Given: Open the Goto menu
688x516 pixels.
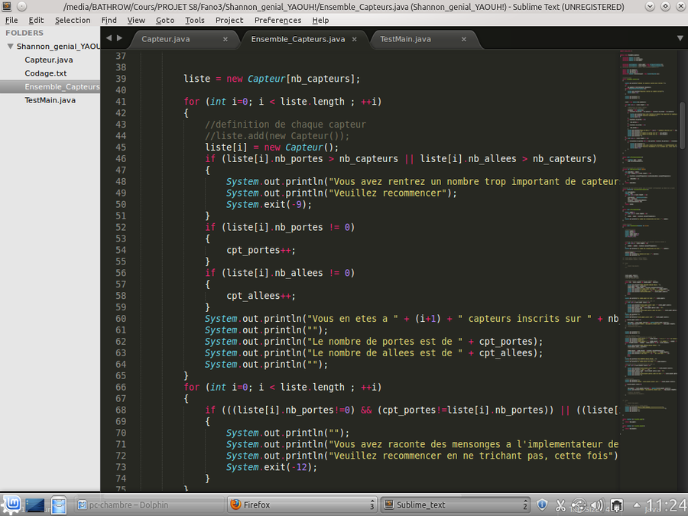Looking at the screenshot, I should tap(164, 20).
